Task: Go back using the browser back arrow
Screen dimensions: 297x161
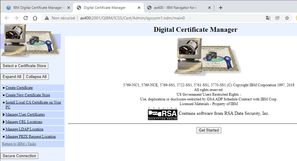Action: tap(7, 18)
